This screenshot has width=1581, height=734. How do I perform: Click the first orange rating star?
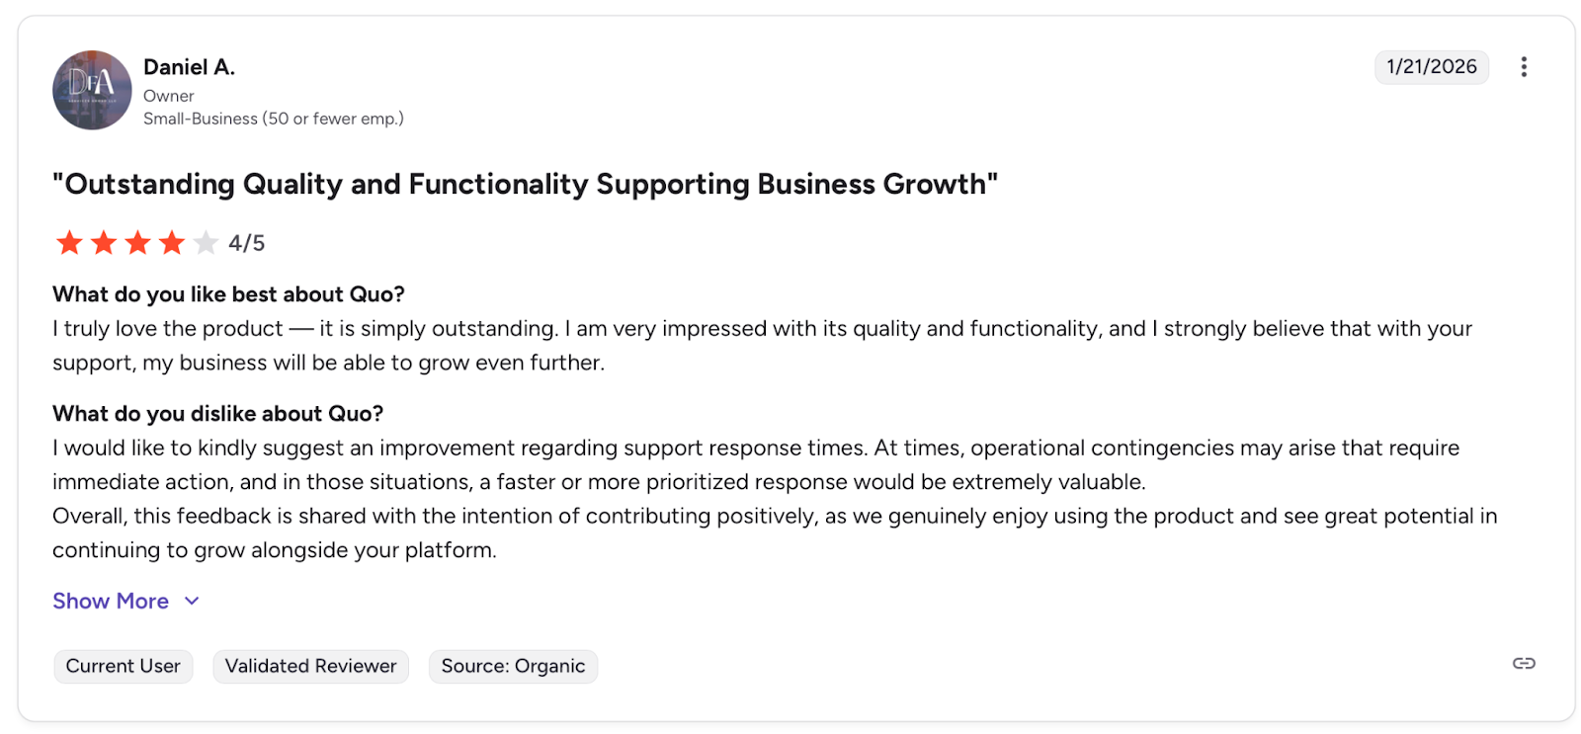[x=69, y=242]
